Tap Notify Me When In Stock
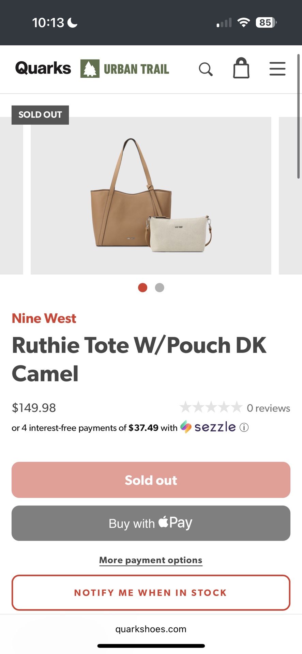 [150, 593]
